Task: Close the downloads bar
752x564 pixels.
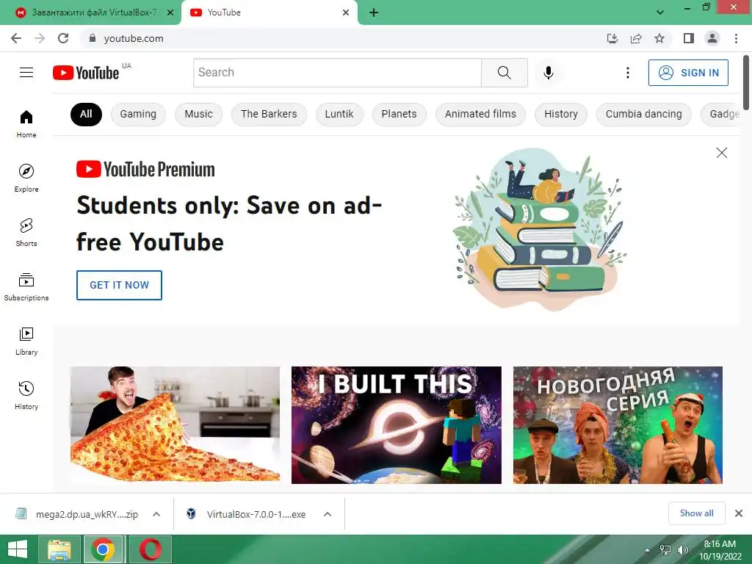Action: click(739, 513)
